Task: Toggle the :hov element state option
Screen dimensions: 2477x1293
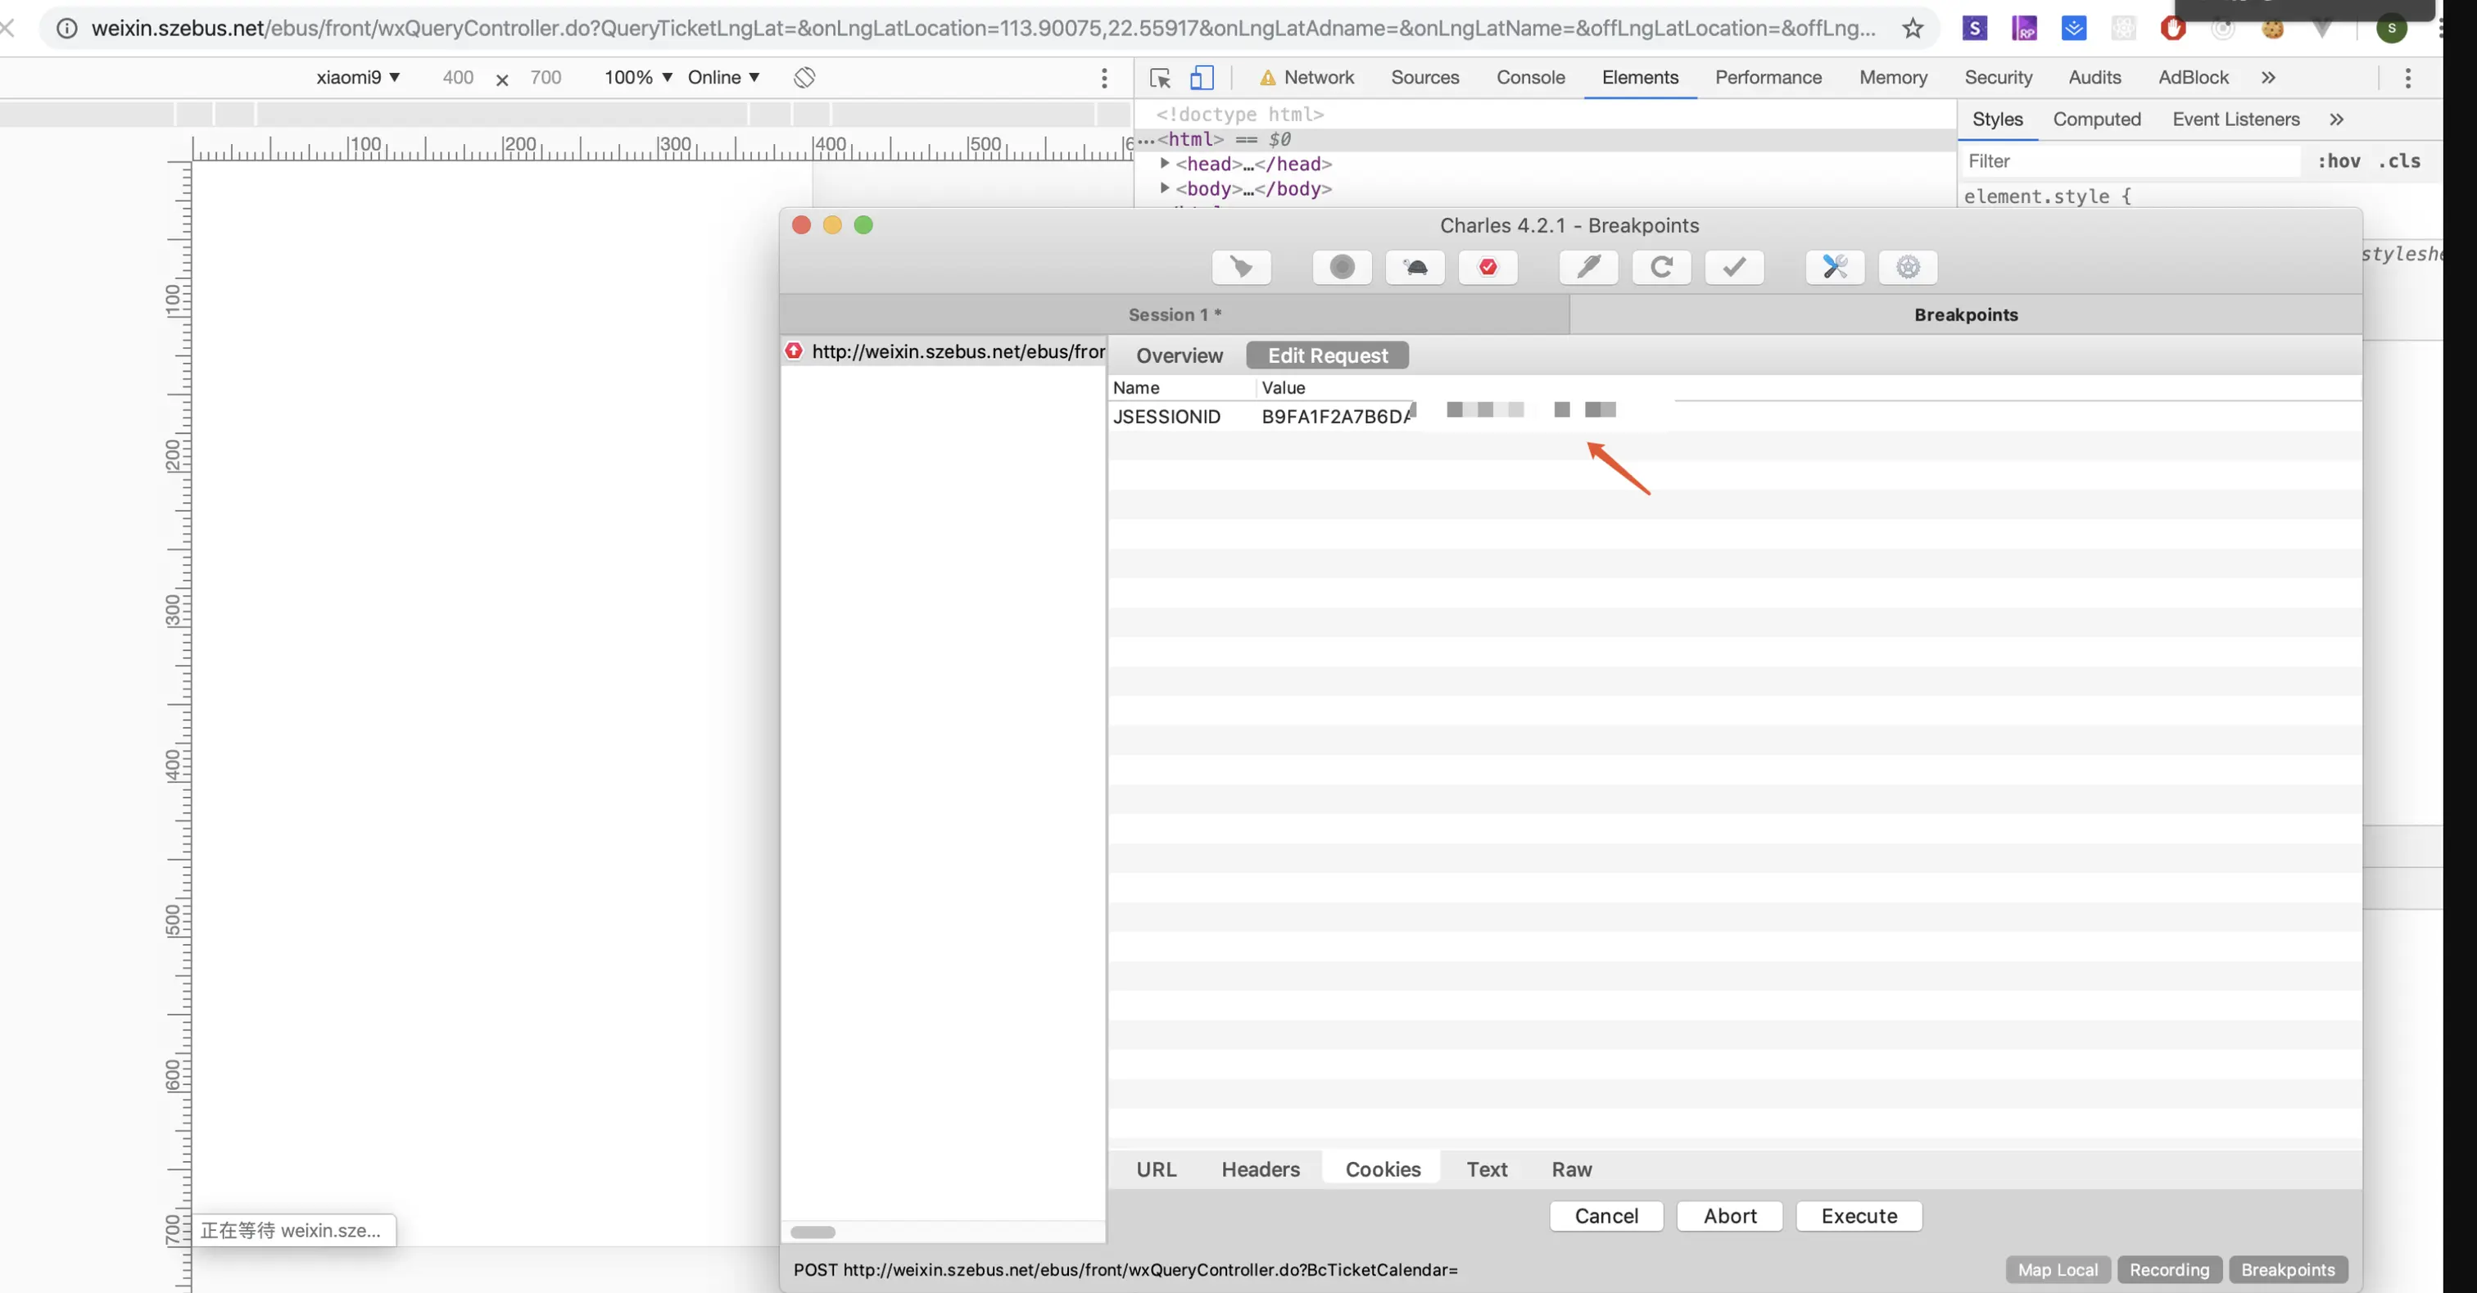Action: (2339, 160)
